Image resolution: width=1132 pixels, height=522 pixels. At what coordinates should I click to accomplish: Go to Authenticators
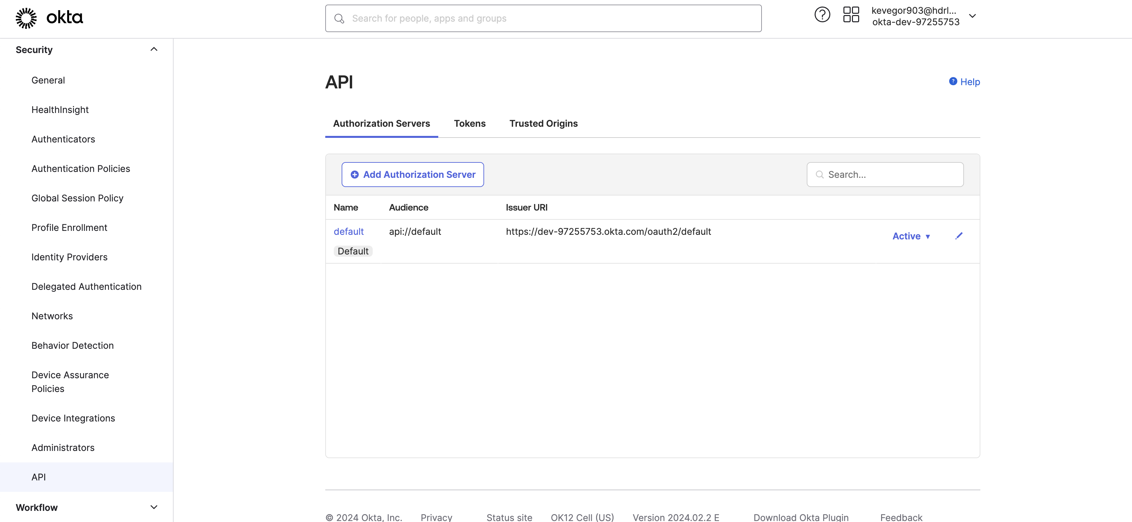point(63,139)
